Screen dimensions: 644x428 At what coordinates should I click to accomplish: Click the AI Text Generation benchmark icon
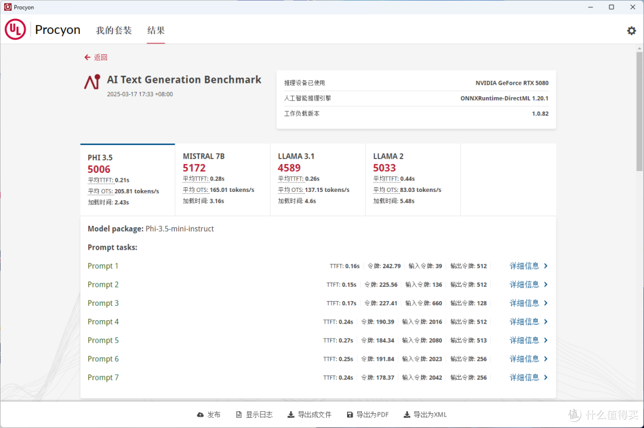tap(92, 82)
